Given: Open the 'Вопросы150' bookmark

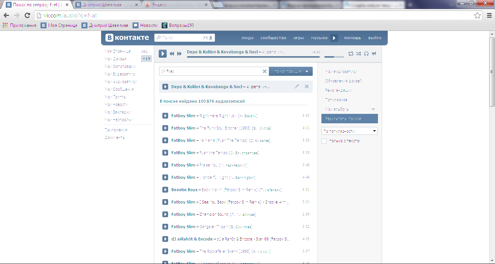Looking at the screenshot, I should click(178, 25).
